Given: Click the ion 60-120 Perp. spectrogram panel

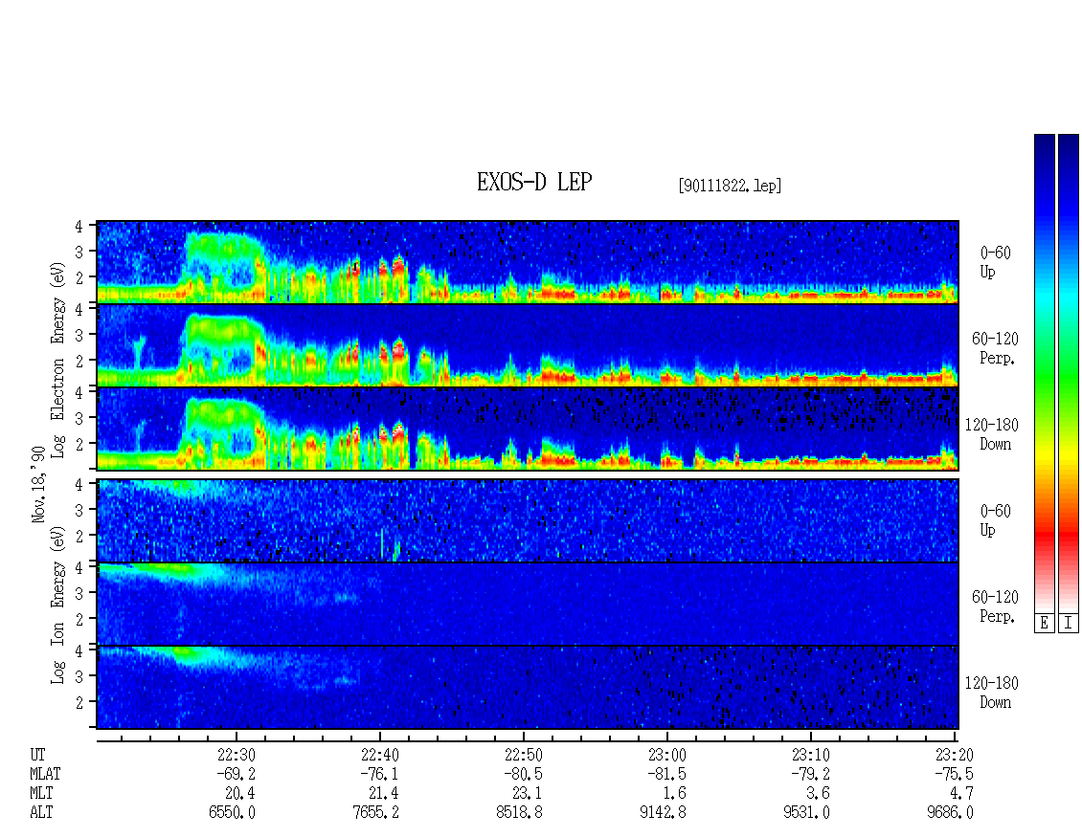Looking at the screenshot, I should [528, 604].
